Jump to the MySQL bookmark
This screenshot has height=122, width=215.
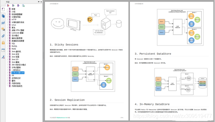point(14,46)
